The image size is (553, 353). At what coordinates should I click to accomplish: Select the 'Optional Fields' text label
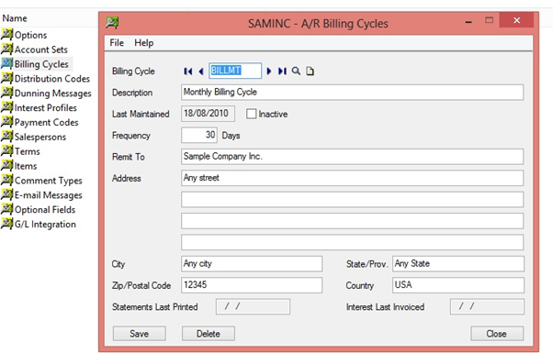(45, 210)
